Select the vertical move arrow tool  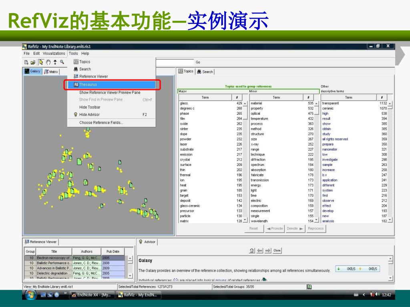[x=55, y=62]
